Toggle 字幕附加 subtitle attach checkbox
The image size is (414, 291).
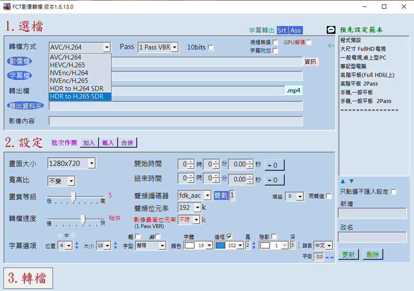tap(276, 50)
